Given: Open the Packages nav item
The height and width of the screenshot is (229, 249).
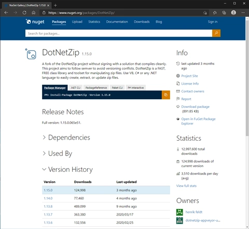Looking at the screenshot, I should click(x=59, y=22).
